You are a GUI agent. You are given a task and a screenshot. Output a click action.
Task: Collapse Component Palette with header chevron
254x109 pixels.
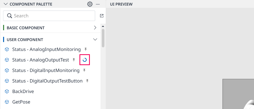click(x=6, y=4)
